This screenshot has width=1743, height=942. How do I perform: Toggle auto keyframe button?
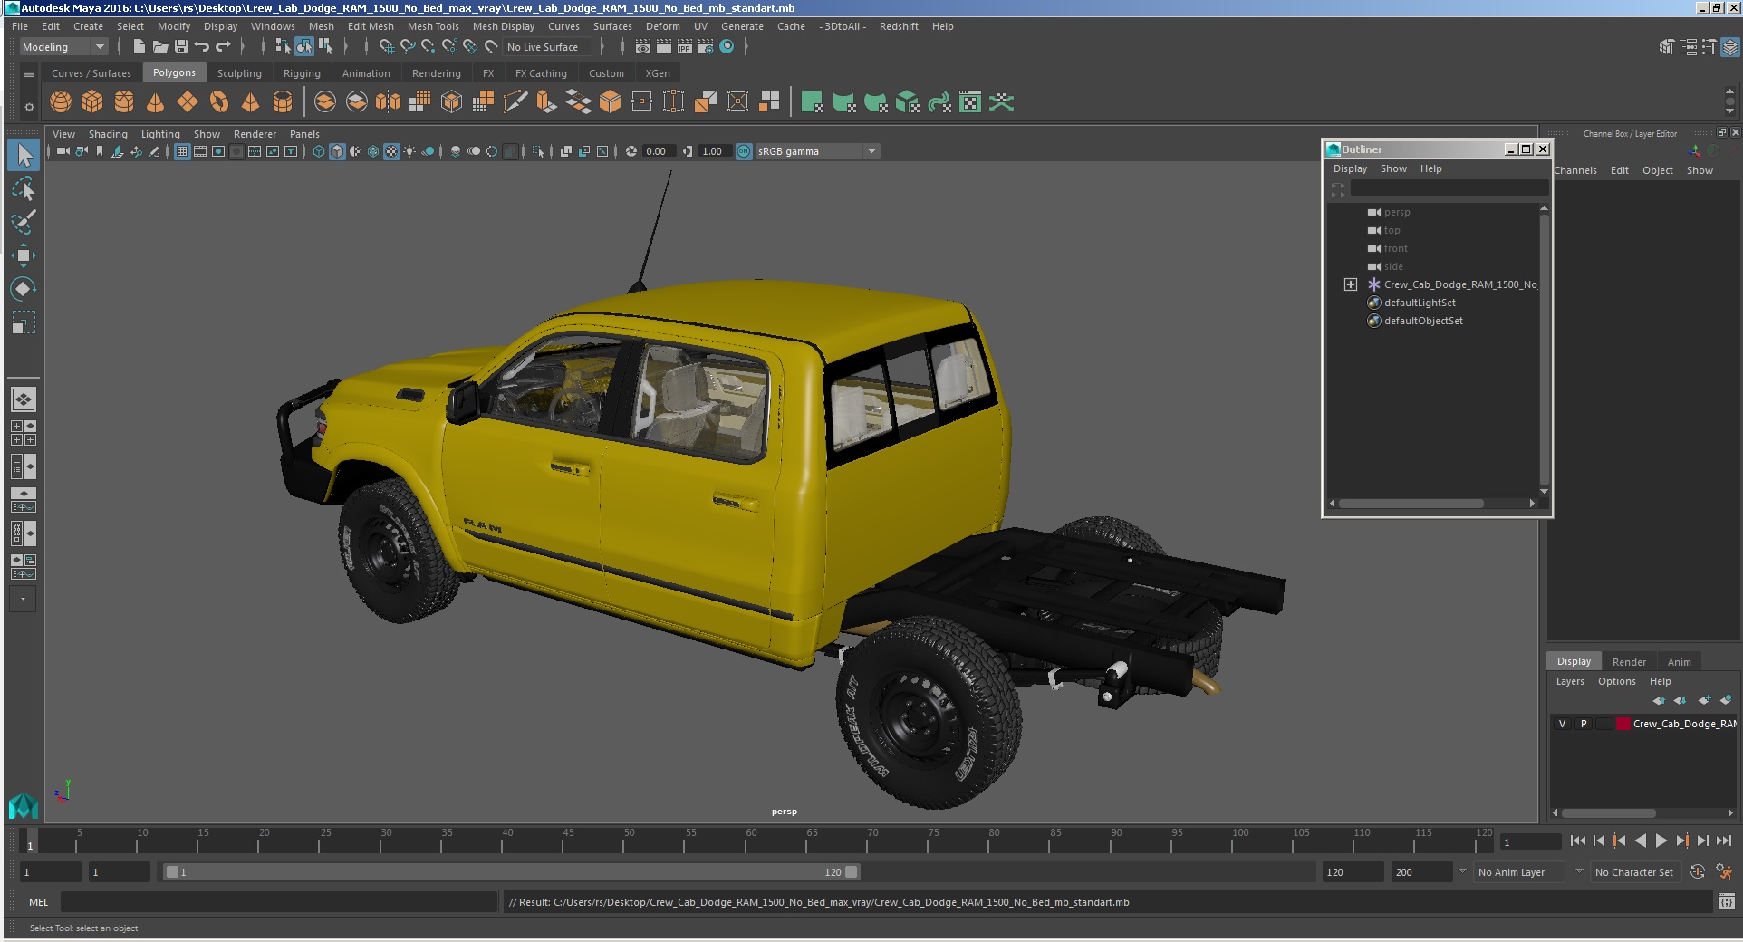1698,871
